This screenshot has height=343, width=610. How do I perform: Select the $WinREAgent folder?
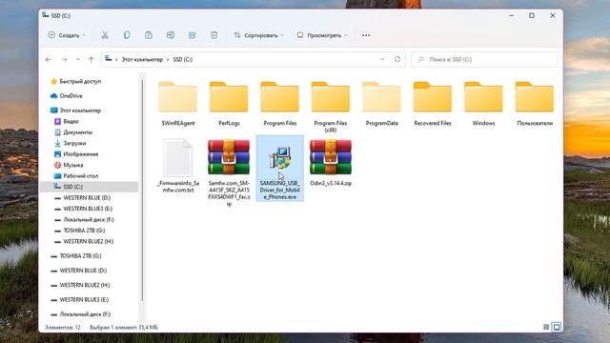[178, 104]
